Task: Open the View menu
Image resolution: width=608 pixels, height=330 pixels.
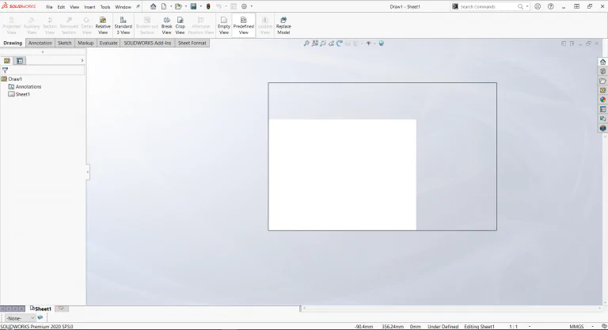Action: click(74, 7)
